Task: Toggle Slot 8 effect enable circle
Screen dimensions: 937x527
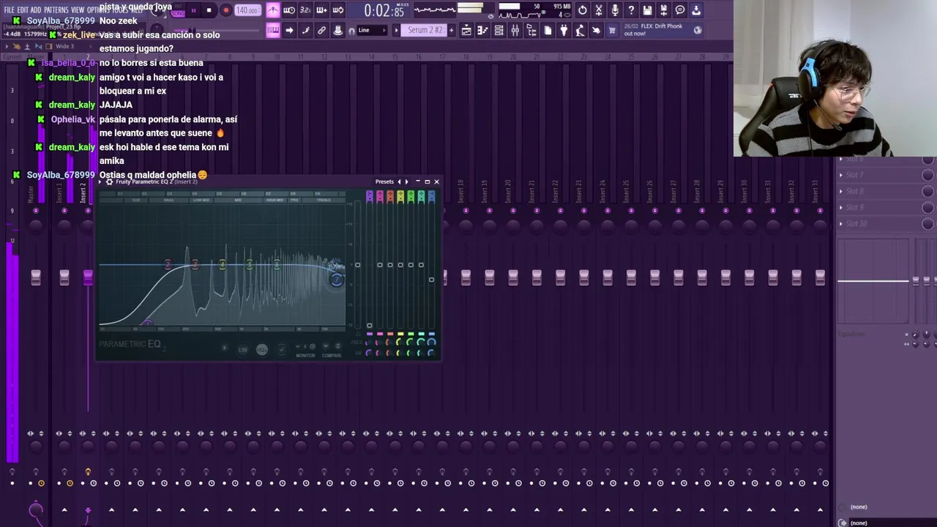Action: [927, 191]
